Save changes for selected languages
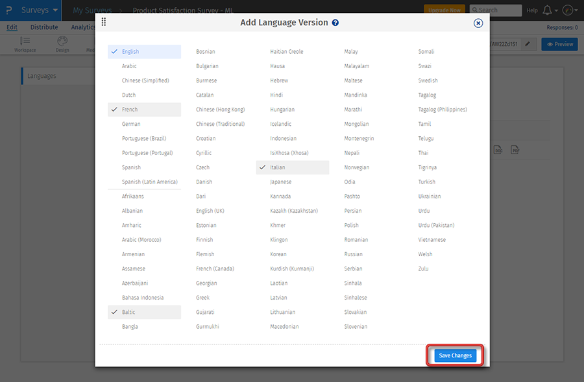Screen dimensions: 584x382 tap(454, 355)
